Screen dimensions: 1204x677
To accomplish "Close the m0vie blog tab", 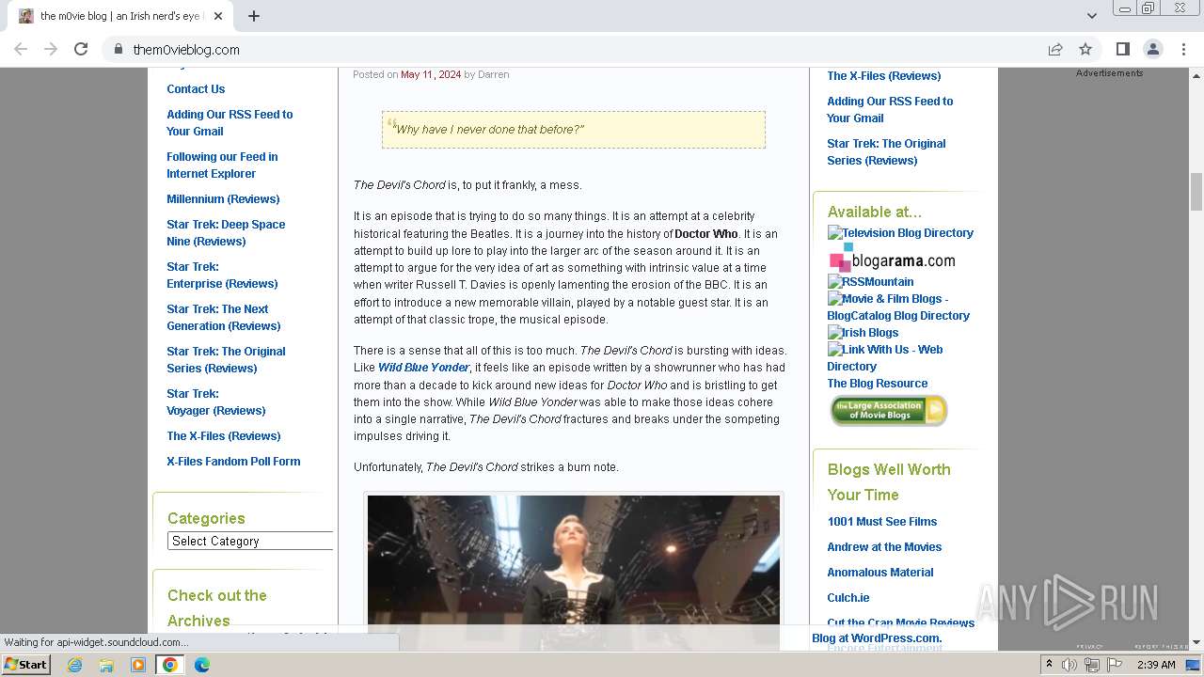I will (x=218, y=16).
